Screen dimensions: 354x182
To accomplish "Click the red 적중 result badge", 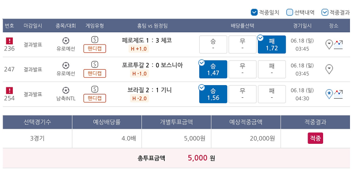I will (x=315, y=138).
